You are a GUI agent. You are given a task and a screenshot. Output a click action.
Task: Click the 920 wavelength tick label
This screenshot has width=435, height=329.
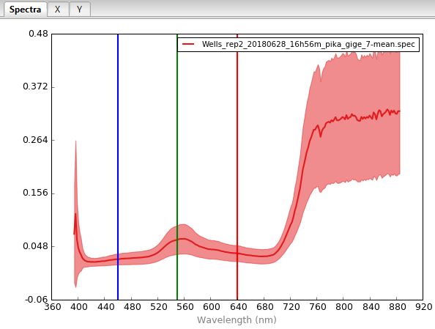pos(424,307)
